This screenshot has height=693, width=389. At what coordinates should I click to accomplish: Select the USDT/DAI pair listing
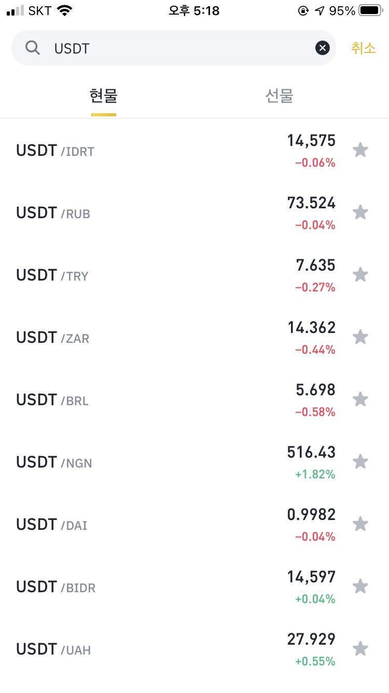pyautogui.click(x=52, y=525)
